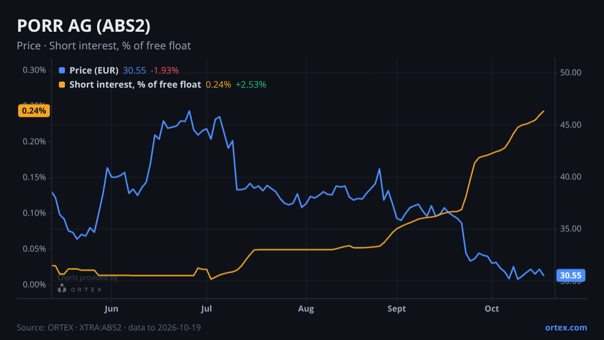Click the Jun label on time axis
This screenshot has height=340, width=604.
coord(112,308)
